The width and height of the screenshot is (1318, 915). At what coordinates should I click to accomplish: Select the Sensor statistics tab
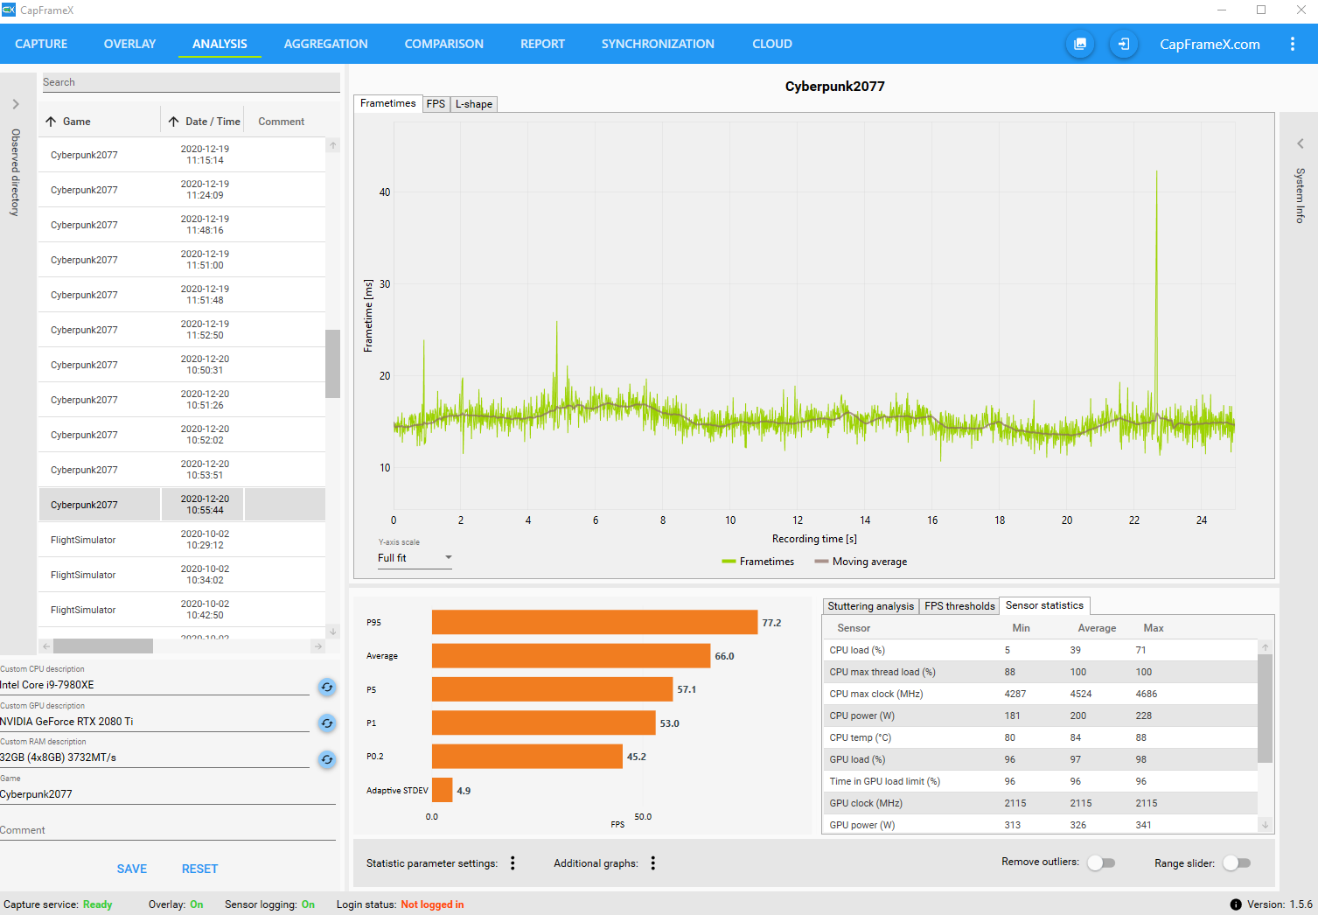1044,605
